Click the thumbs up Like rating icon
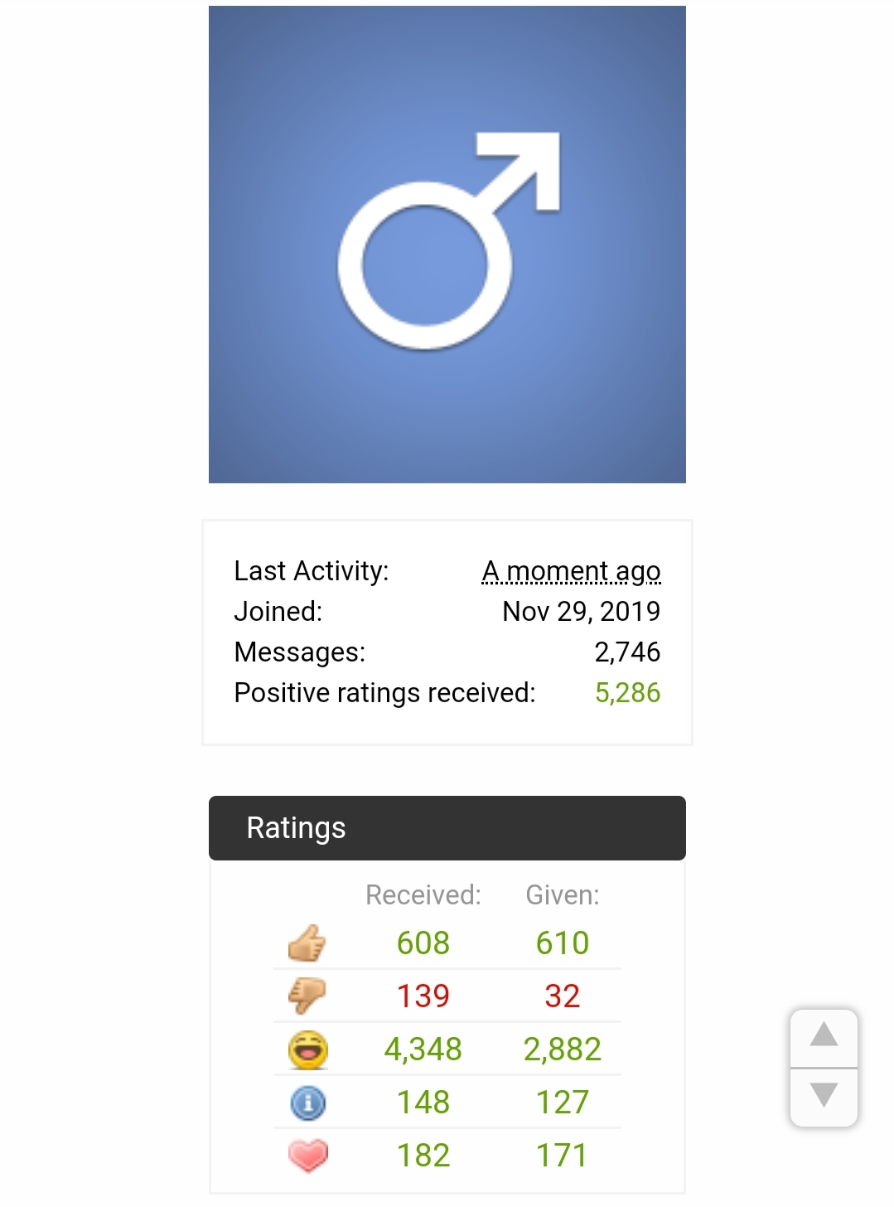The width and height of the screenshot is (894, 1207). [307, 943]
